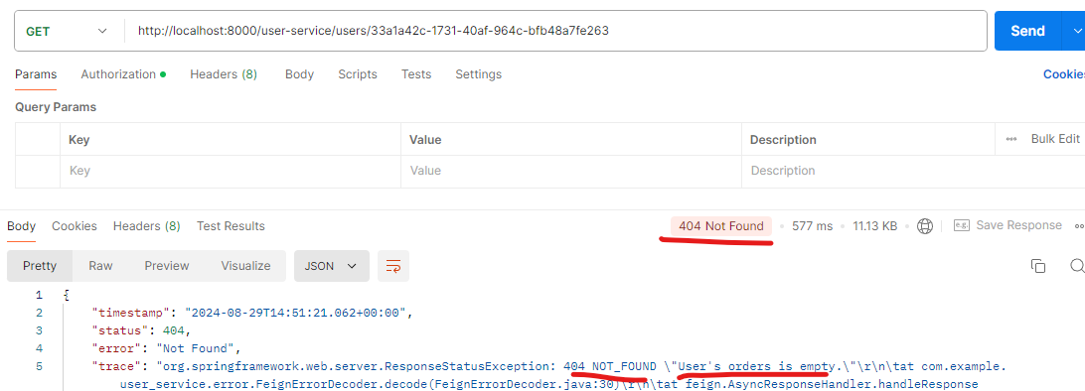
Task: Search in the response body
Action: (1077, 266)
